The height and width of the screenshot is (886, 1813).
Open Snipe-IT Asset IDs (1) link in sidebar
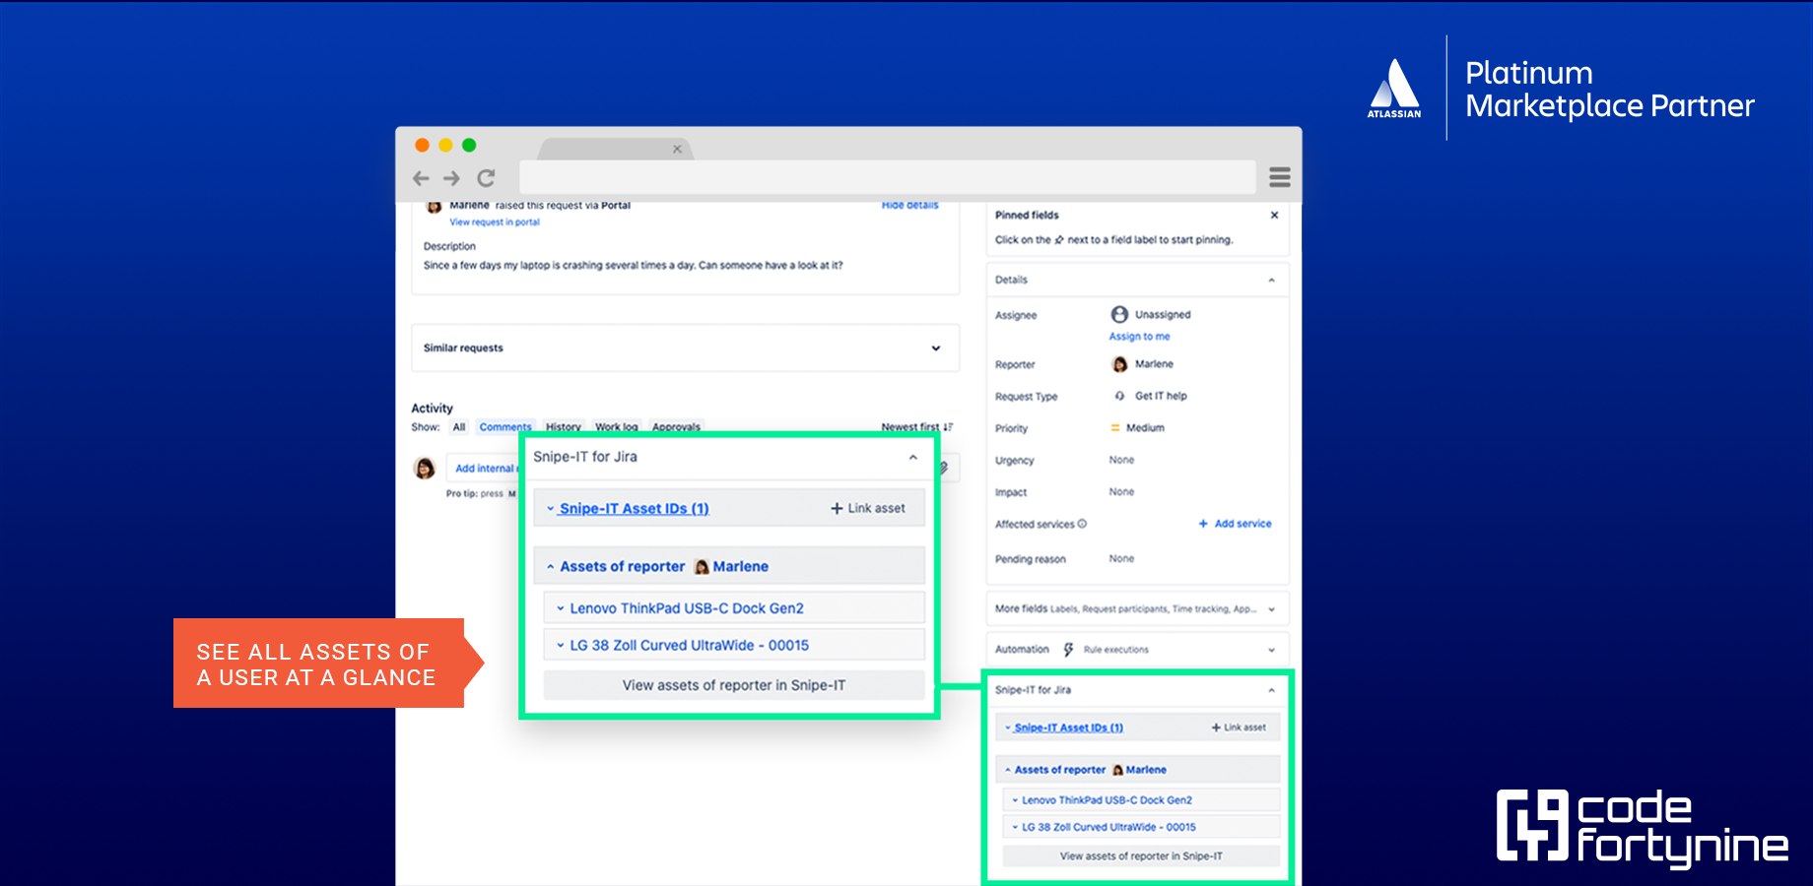(x=1068, y=728)
